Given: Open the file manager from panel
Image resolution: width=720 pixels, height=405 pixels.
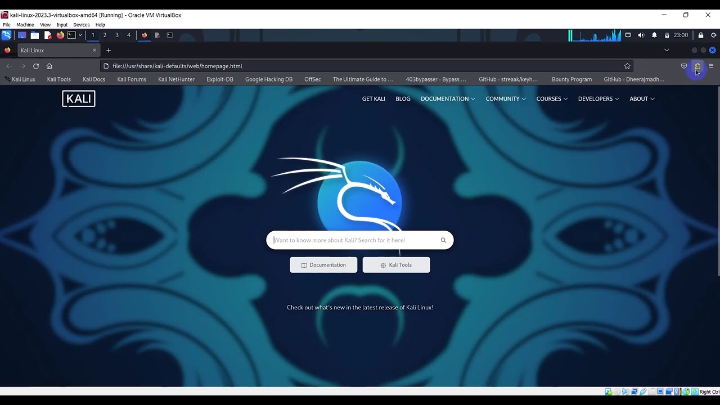Looking at the screenshot, I should point(35,35).
